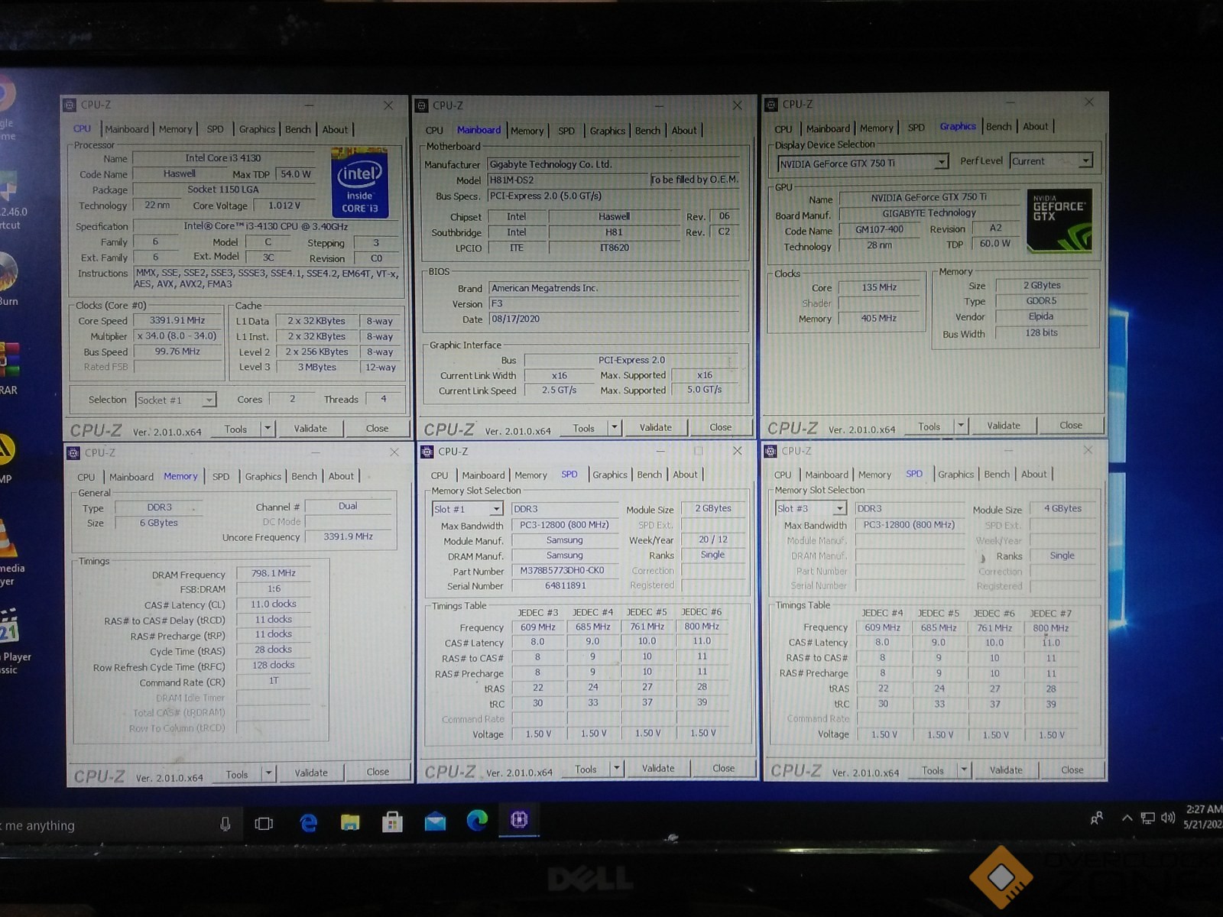1223x917 pixels.
Task: Expand Tools arrow in the Slot #1 SPD window
Action: click(617, 768)
